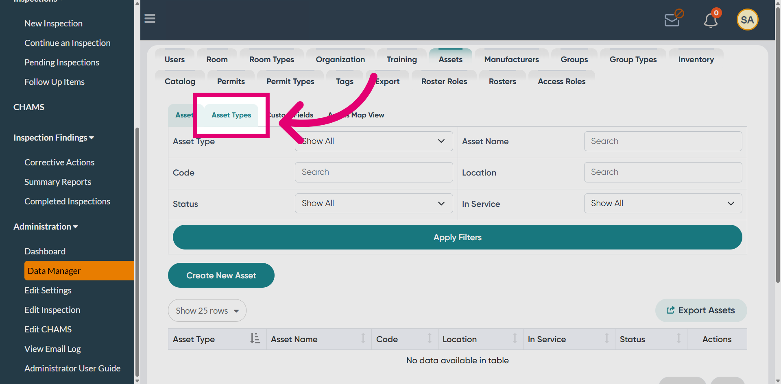Viewport: 781px width, 384px height.
Task: Open the Access Roles tab
Action: [561, 81]
